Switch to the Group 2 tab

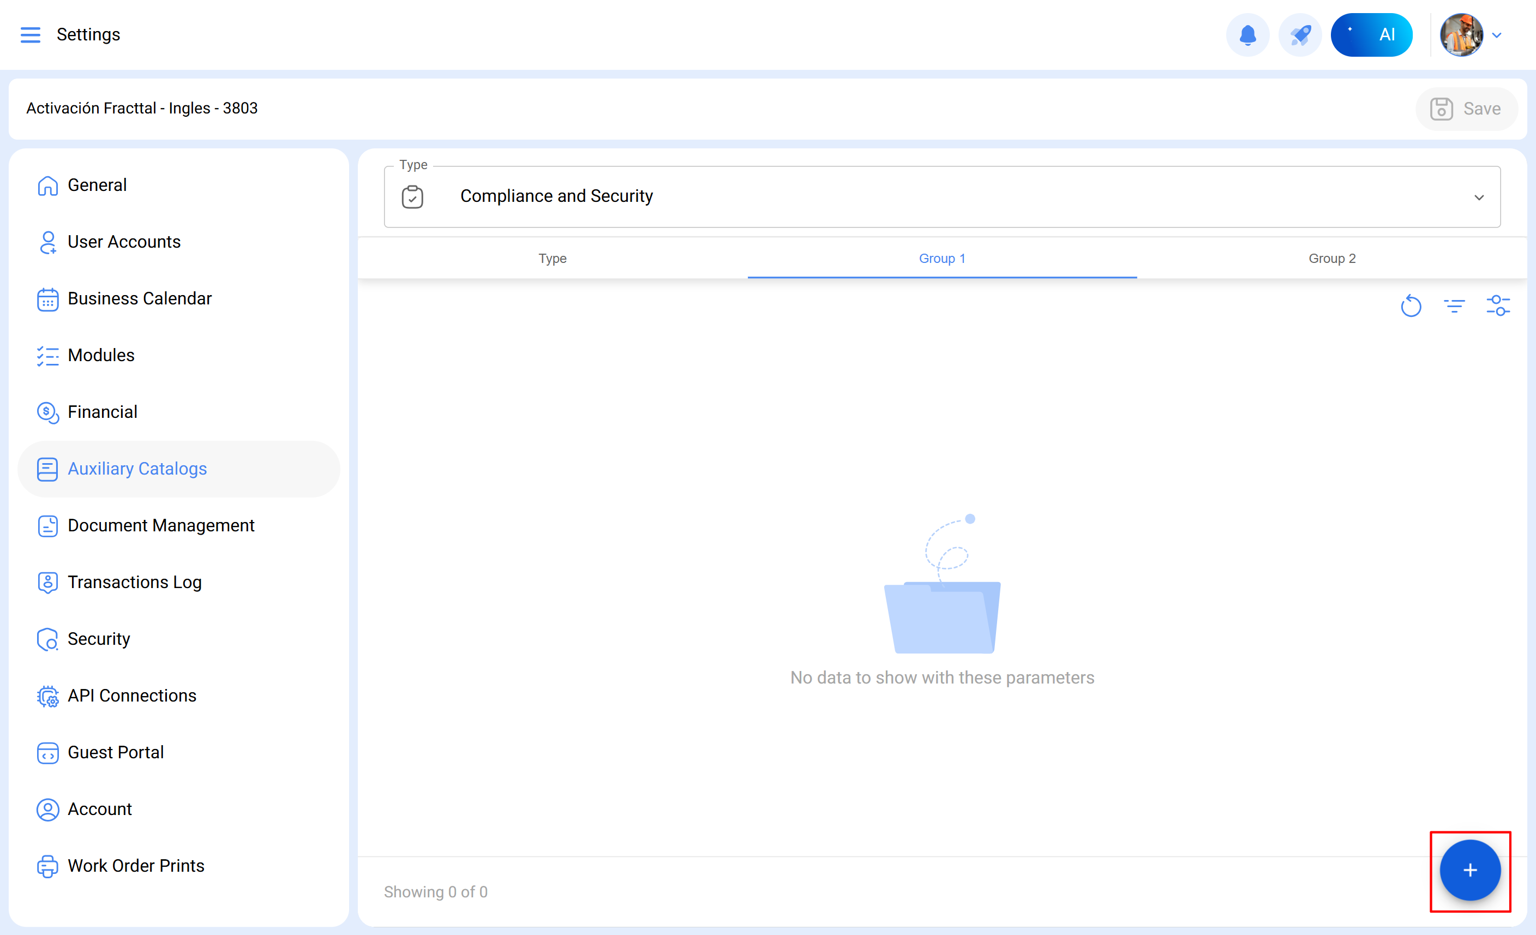pos(1331,258)
